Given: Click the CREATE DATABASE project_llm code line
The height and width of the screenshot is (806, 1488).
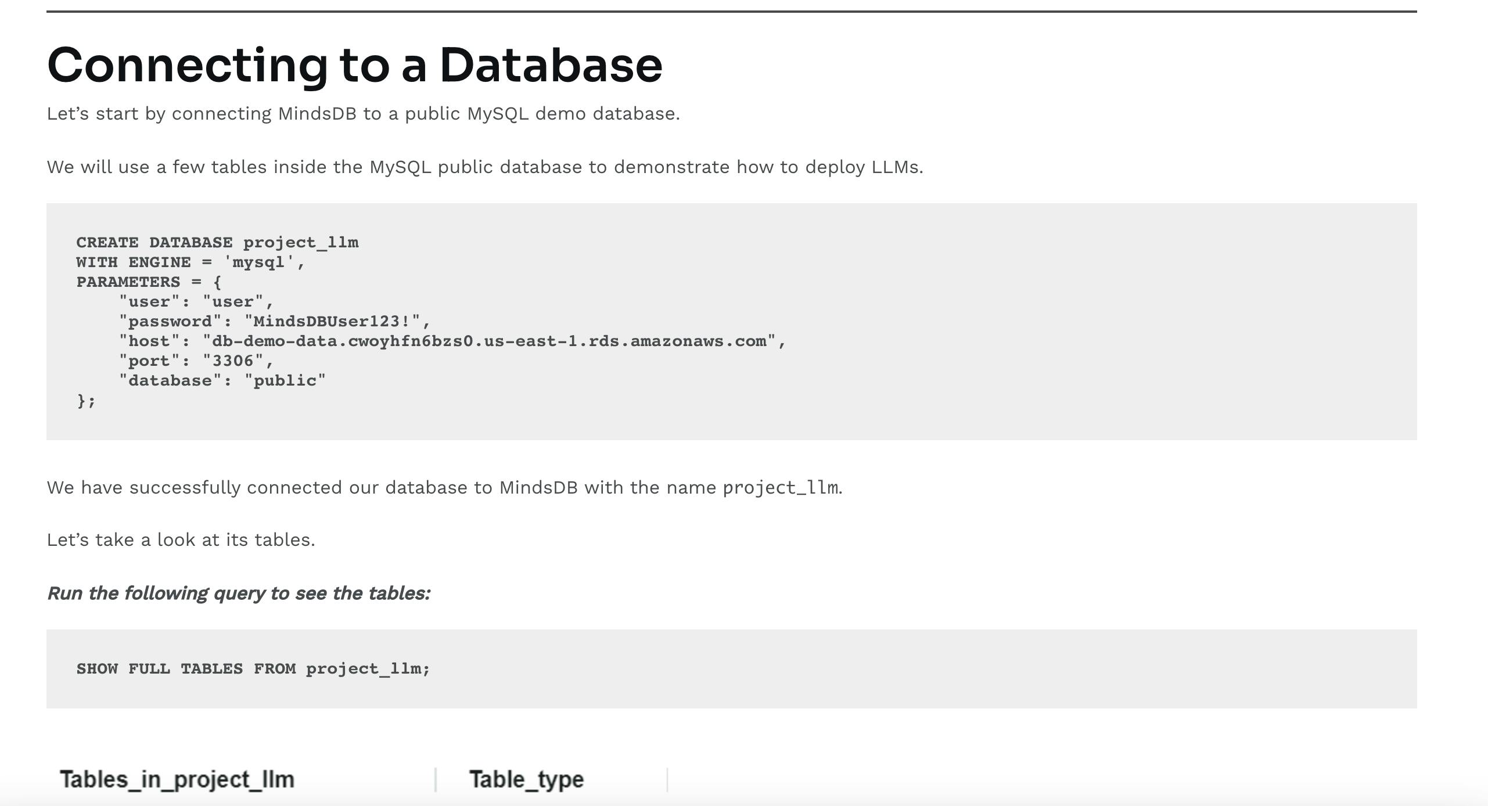Looking at the screenshot, I should [x=217, y=242].
